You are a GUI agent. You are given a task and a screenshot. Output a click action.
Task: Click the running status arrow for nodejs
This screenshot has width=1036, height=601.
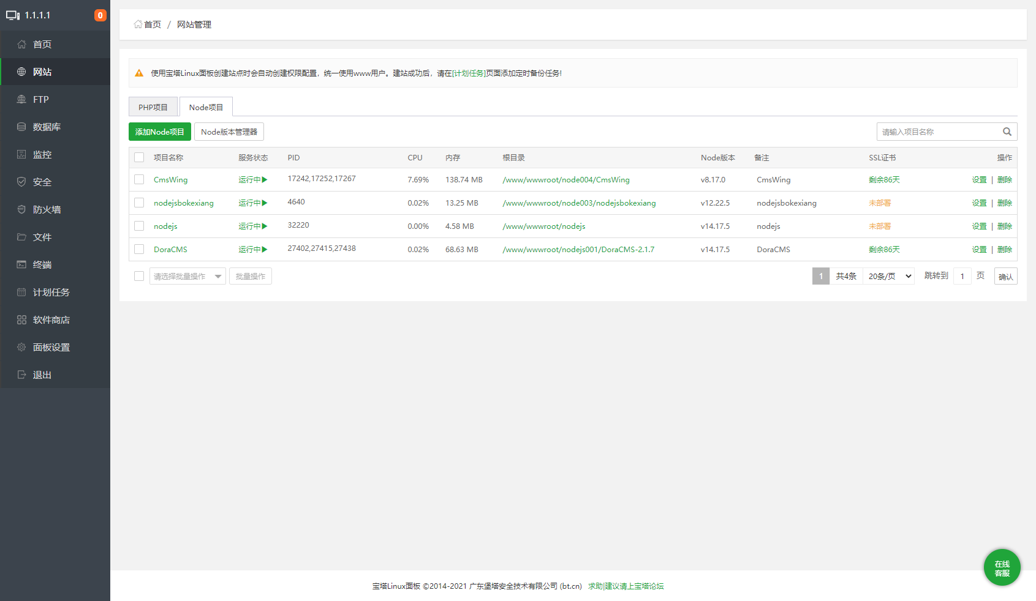pyautogui.click(x=265, y=226)
